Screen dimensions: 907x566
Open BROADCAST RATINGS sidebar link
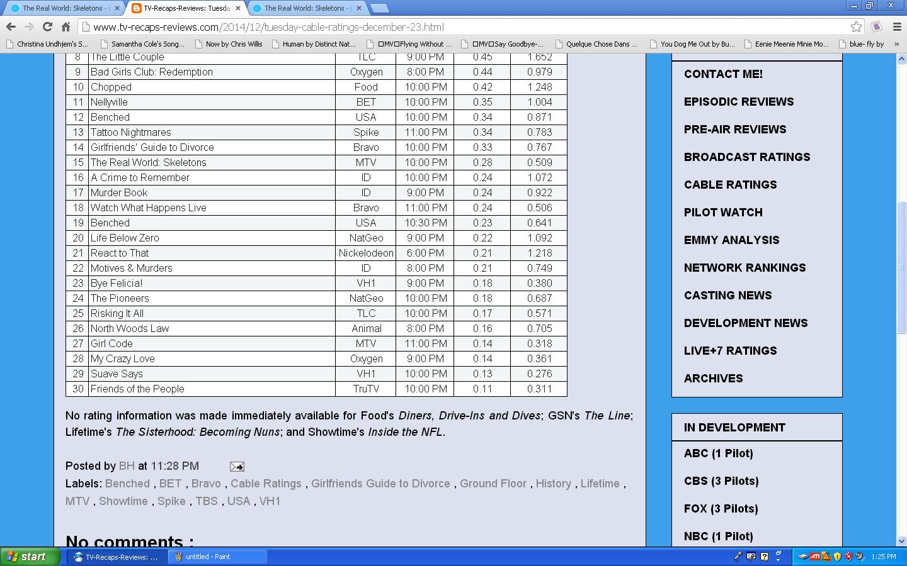pos(747,157)
